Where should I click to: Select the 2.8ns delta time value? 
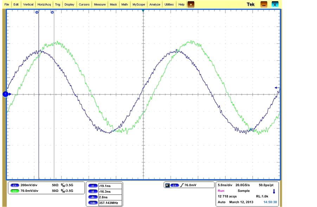(x=110, y=197)
